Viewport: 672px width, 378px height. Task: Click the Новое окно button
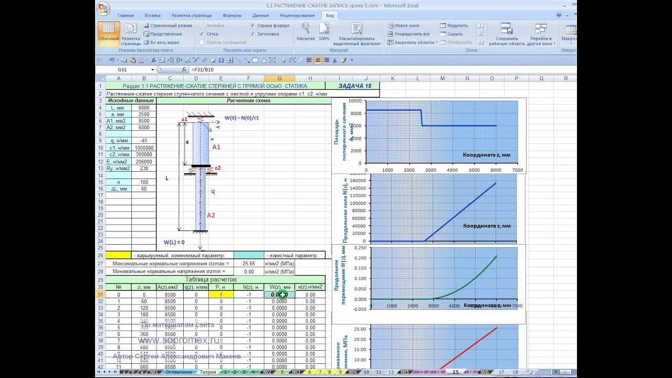pos(403,25)
